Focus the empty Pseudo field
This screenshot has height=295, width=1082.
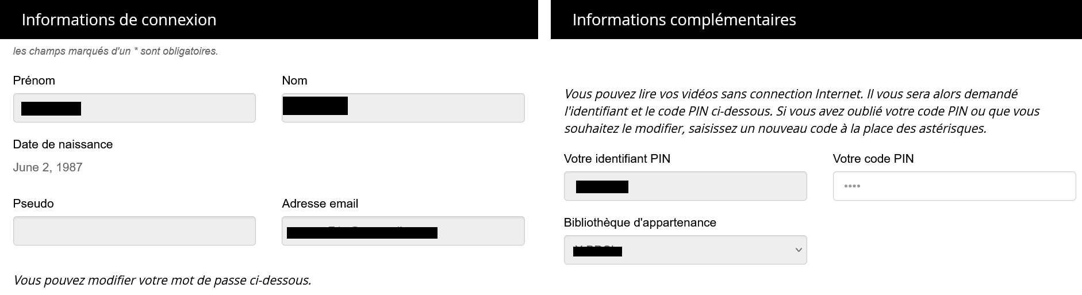coord(134,231)
